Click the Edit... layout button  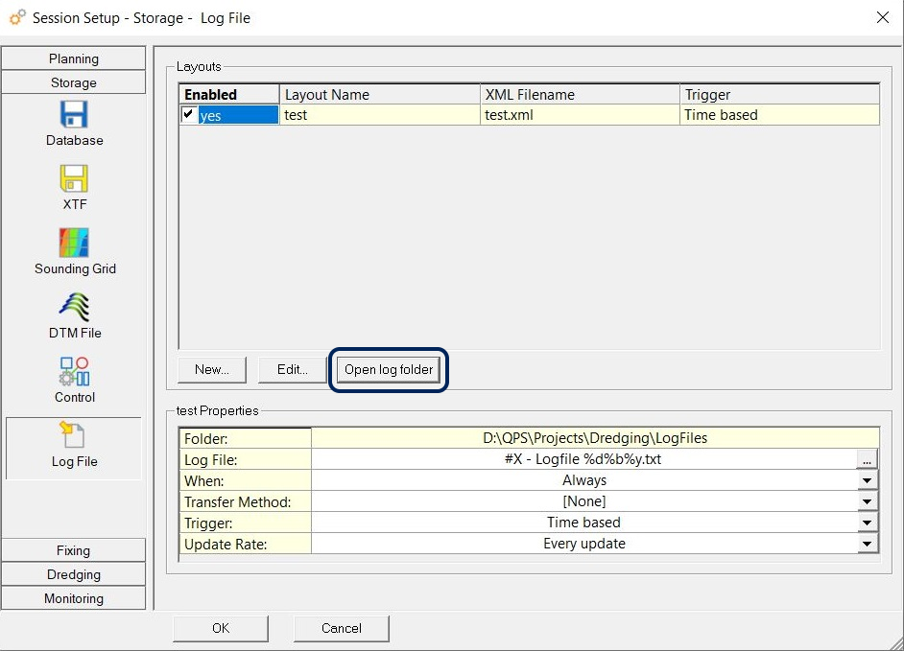point(293,370)
